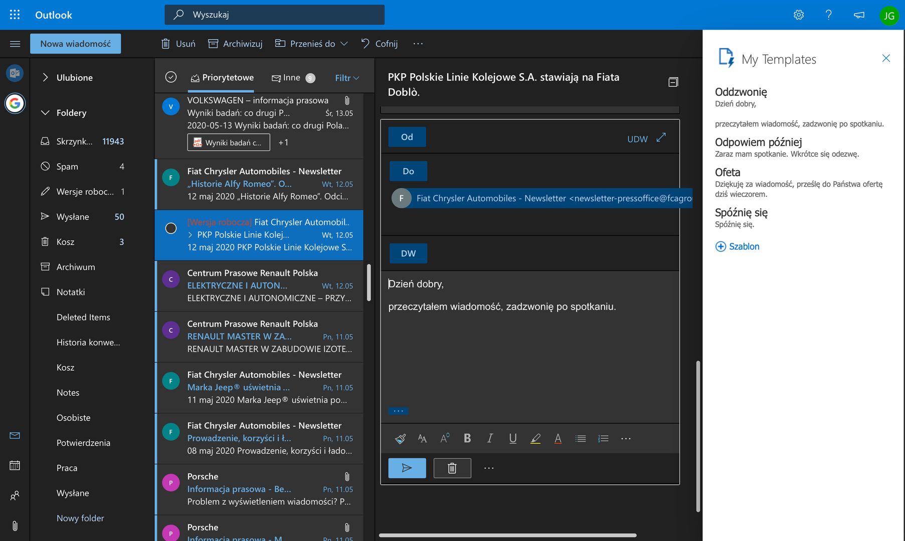Create Nowy folder link
Image resolution: width=905 pixels, height=541 pixels.
click(x=80, y=518)
